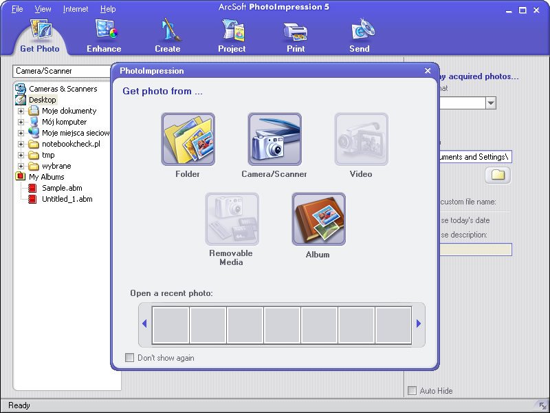Viewport: 550px width, 413px height.
Task: Show previous recent photos with left arrow
Action: point(144,324)
